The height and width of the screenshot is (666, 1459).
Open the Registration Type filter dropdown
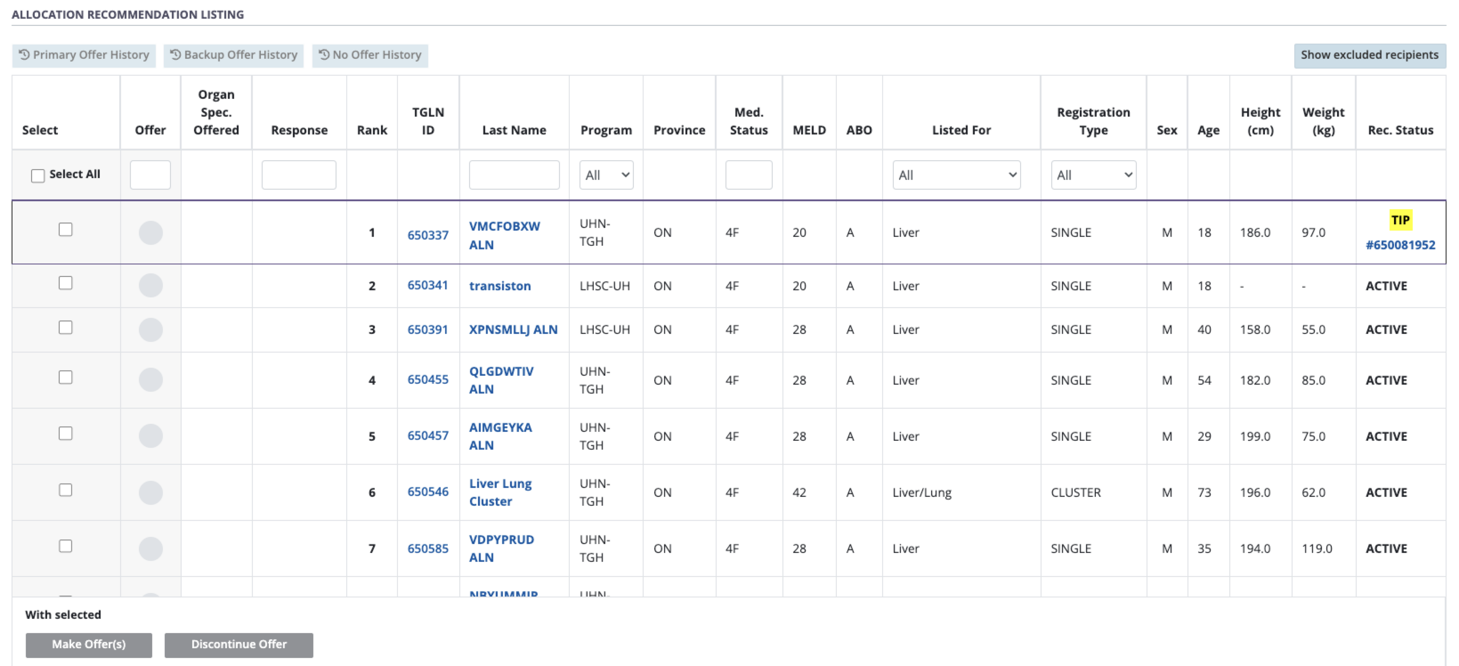tap(1093, 175)
